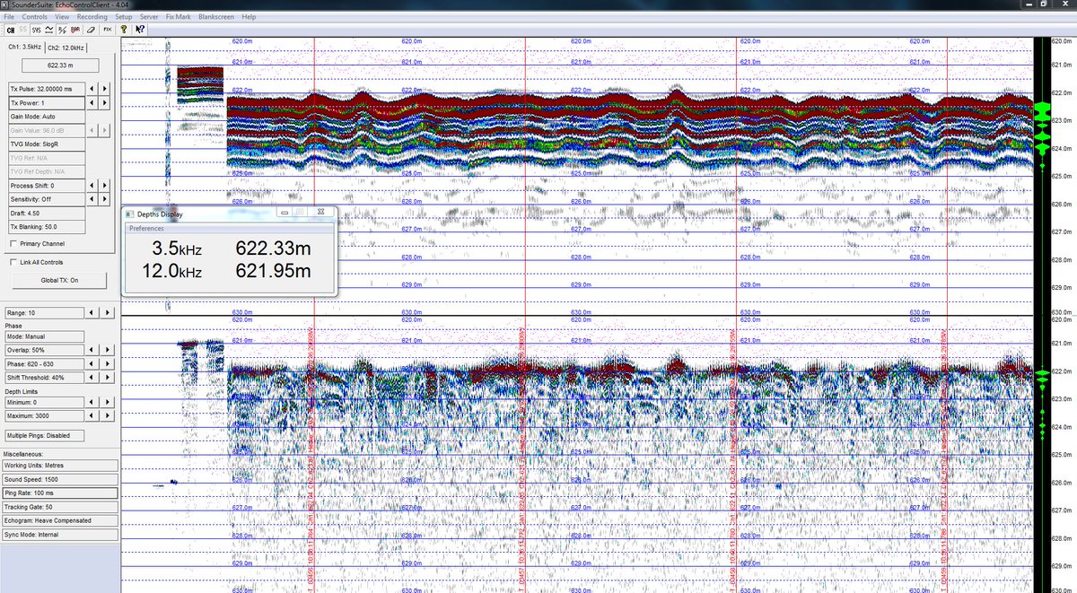Click the Sync Mode: Internal field
Image resolution: width=1077 pixels, height=593 pixels.
(60, 534)
